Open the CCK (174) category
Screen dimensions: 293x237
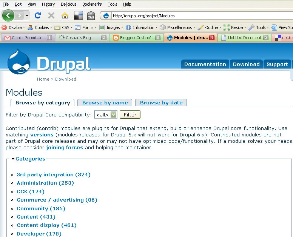pyautogui.click(x=31, y=192)
